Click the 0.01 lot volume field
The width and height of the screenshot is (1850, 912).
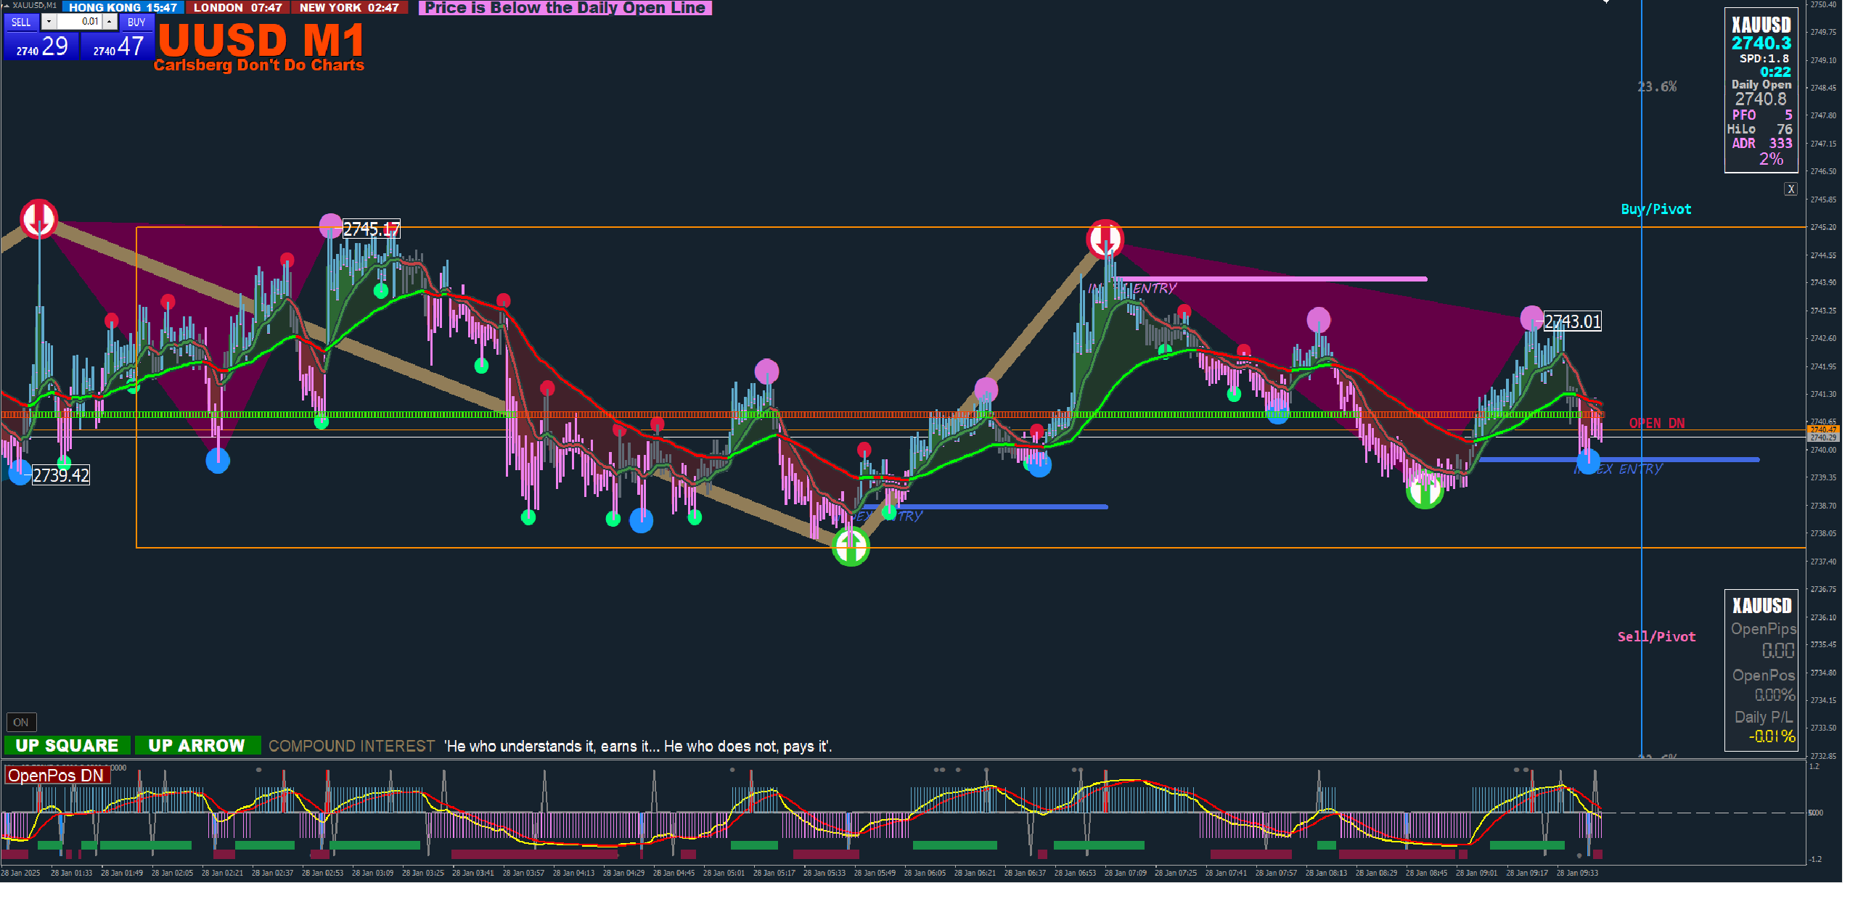coord(80,22)
